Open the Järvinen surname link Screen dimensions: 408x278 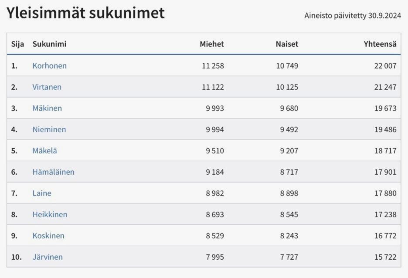(x=48, y=257)
